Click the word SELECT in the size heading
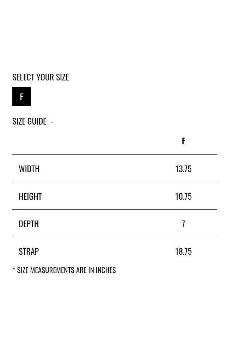This screenshot has height=344, width=229. [24, 77]
